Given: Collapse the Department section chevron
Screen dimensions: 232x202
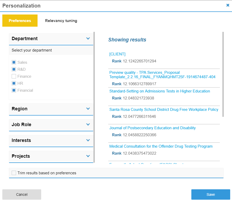Looking at the screenshot, I should (88, 39).
